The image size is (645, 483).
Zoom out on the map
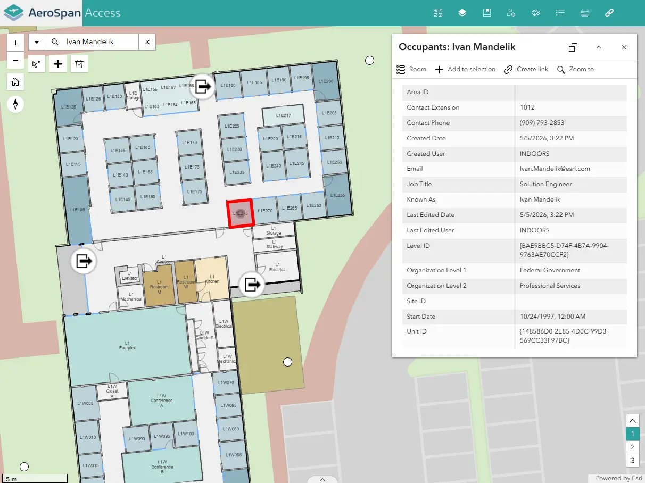tap(15, 60)
